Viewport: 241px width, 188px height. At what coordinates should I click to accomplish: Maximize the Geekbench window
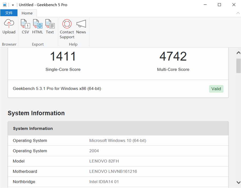[x=220, y=5]
